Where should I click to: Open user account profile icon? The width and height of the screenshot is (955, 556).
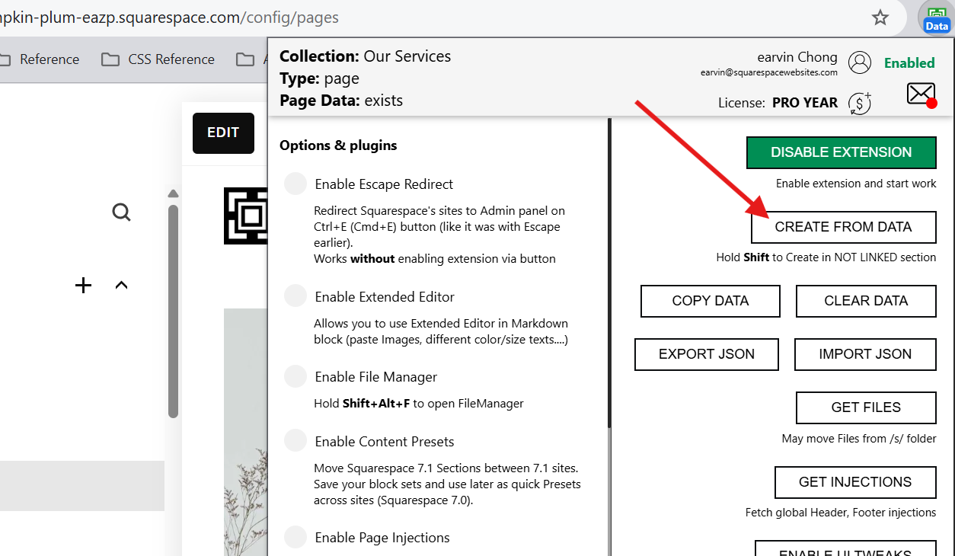[x=860, y=62]
